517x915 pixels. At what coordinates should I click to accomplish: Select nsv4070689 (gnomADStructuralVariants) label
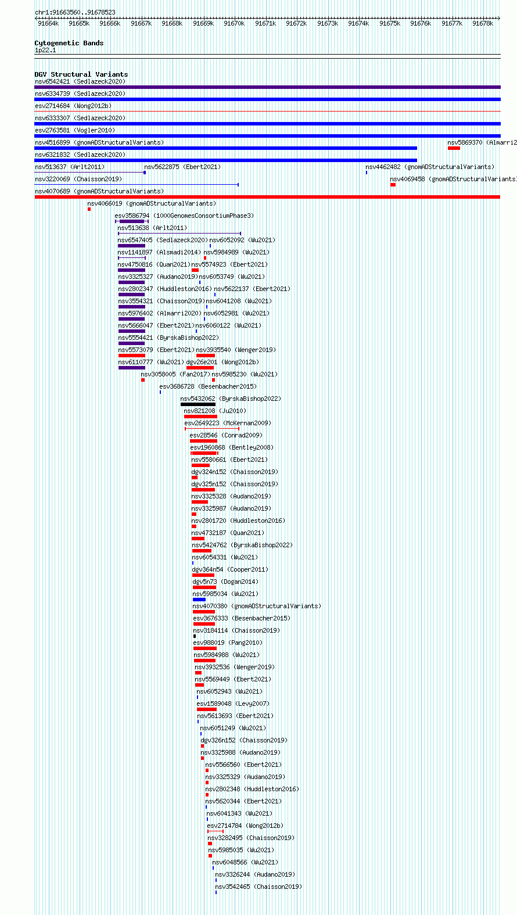click(99, 191)
